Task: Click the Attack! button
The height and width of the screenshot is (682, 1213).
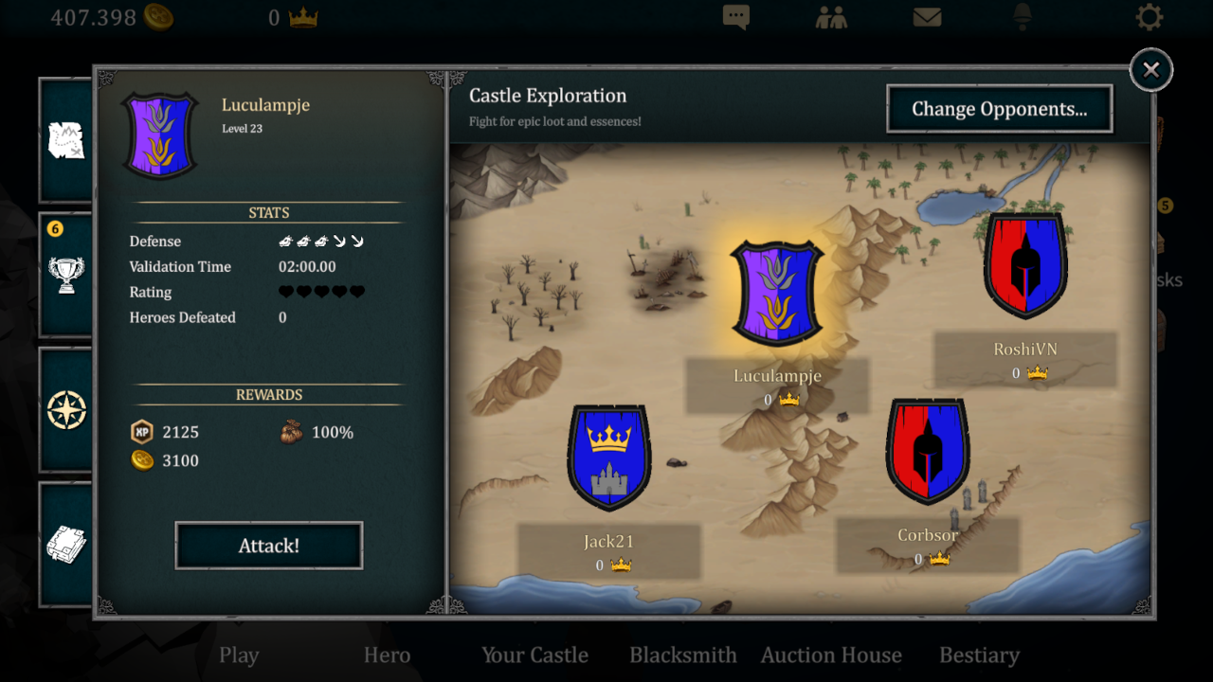Action: pyautogui.click(x=269, y=546)
